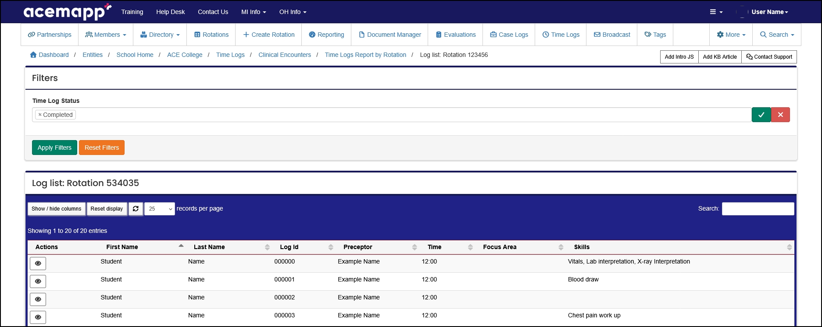Click Training in top bar
This screenshot has width=822, height=327.
132,12
